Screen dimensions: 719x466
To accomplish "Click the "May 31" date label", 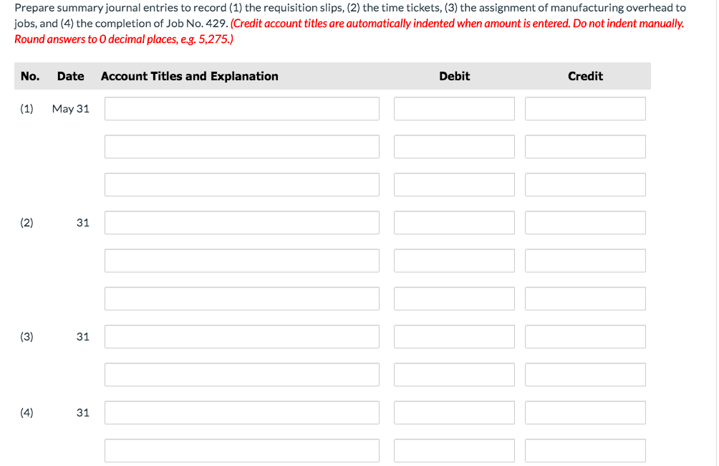I will point(71,109).
